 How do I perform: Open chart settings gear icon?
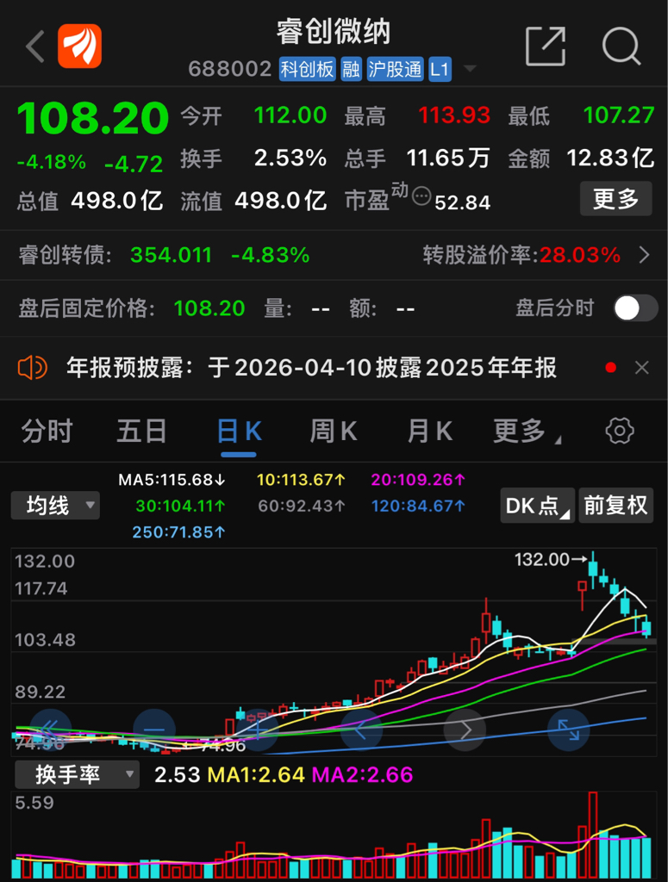tap(620, 432)
